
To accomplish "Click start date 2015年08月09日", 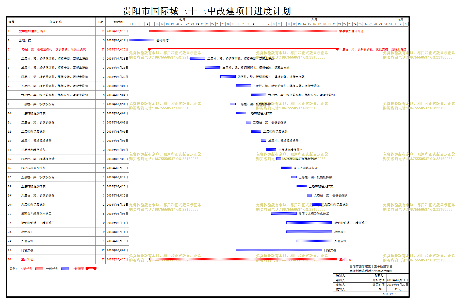I will pyautogui.click(x=117, y=159).
